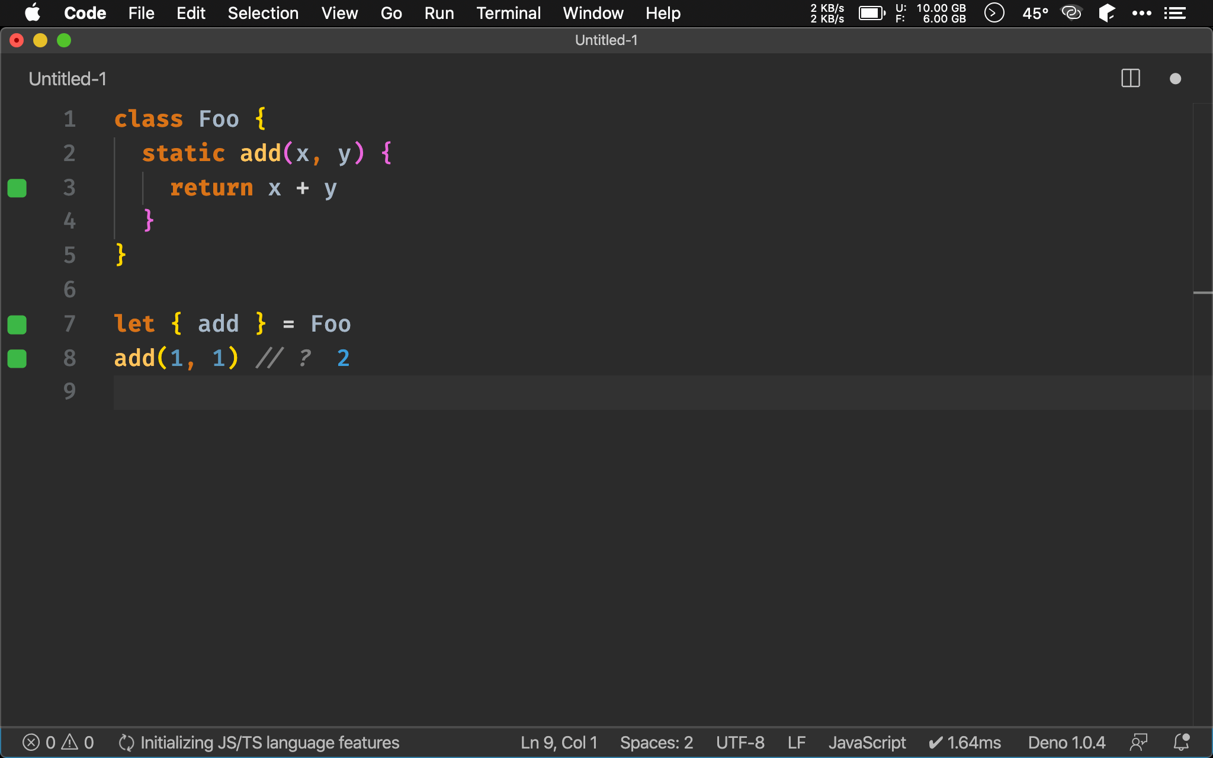Click the green coverage marker on line 3
The width and height of the screenshot is (1213, 758).
17,188
